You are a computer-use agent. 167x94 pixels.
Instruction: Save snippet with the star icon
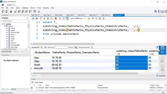tap(89, 19)
